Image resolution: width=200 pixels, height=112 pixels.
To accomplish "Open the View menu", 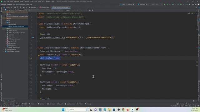I will 12,2.
